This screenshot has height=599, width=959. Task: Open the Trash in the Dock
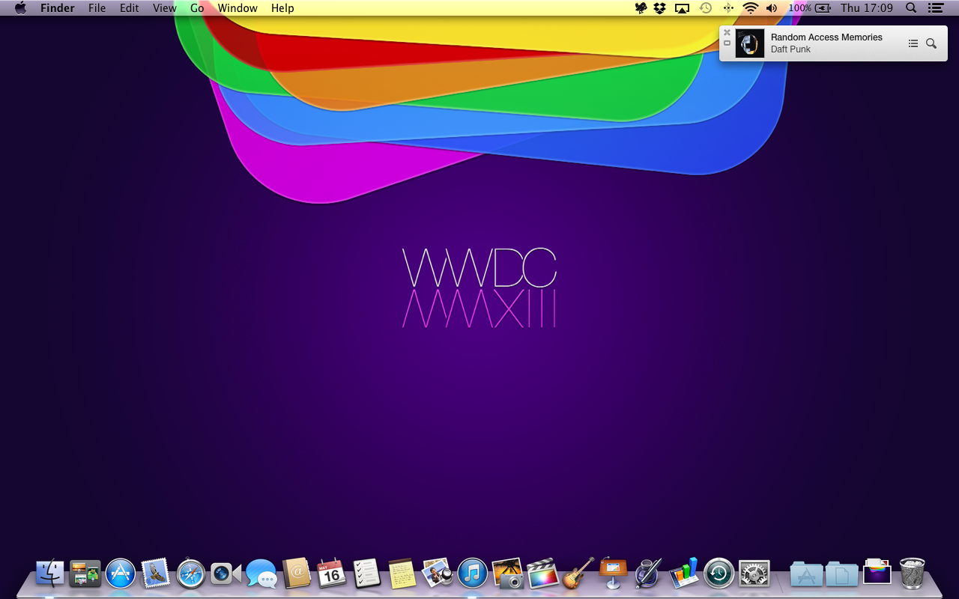pos(912,574)
